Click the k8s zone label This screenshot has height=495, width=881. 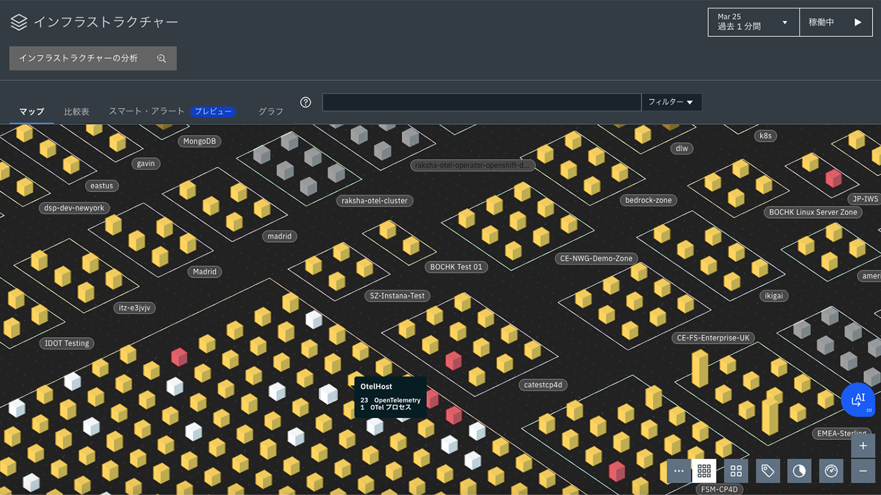(x=766, y=136)
